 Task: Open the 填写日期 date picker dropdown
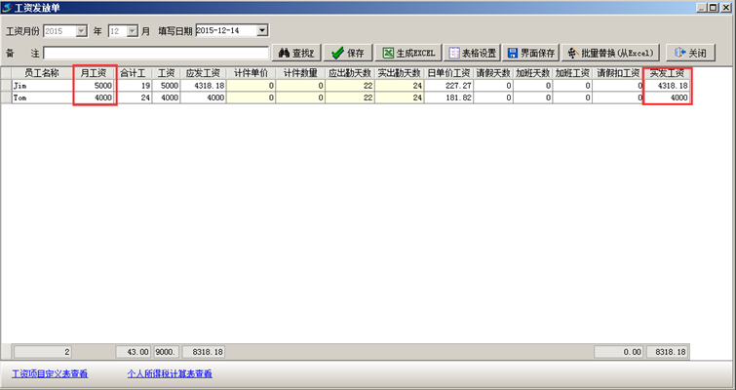point(261,31)
